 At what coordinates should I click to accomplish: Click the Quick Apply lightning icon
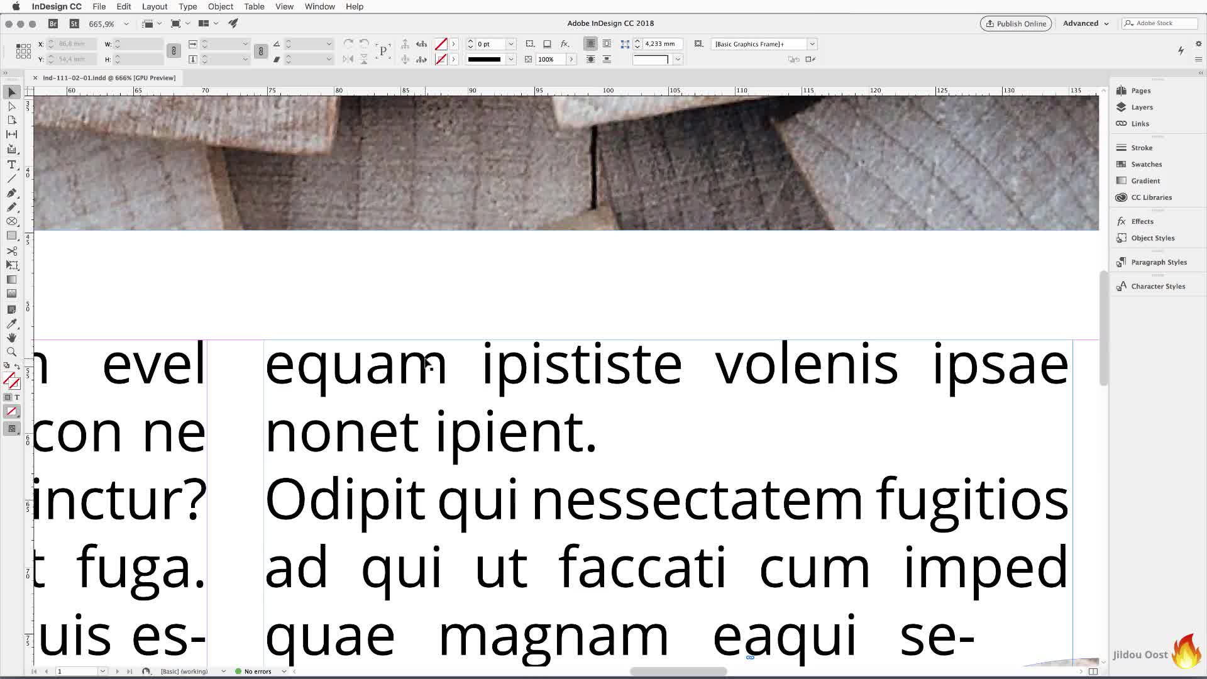tap(1181, 50)
